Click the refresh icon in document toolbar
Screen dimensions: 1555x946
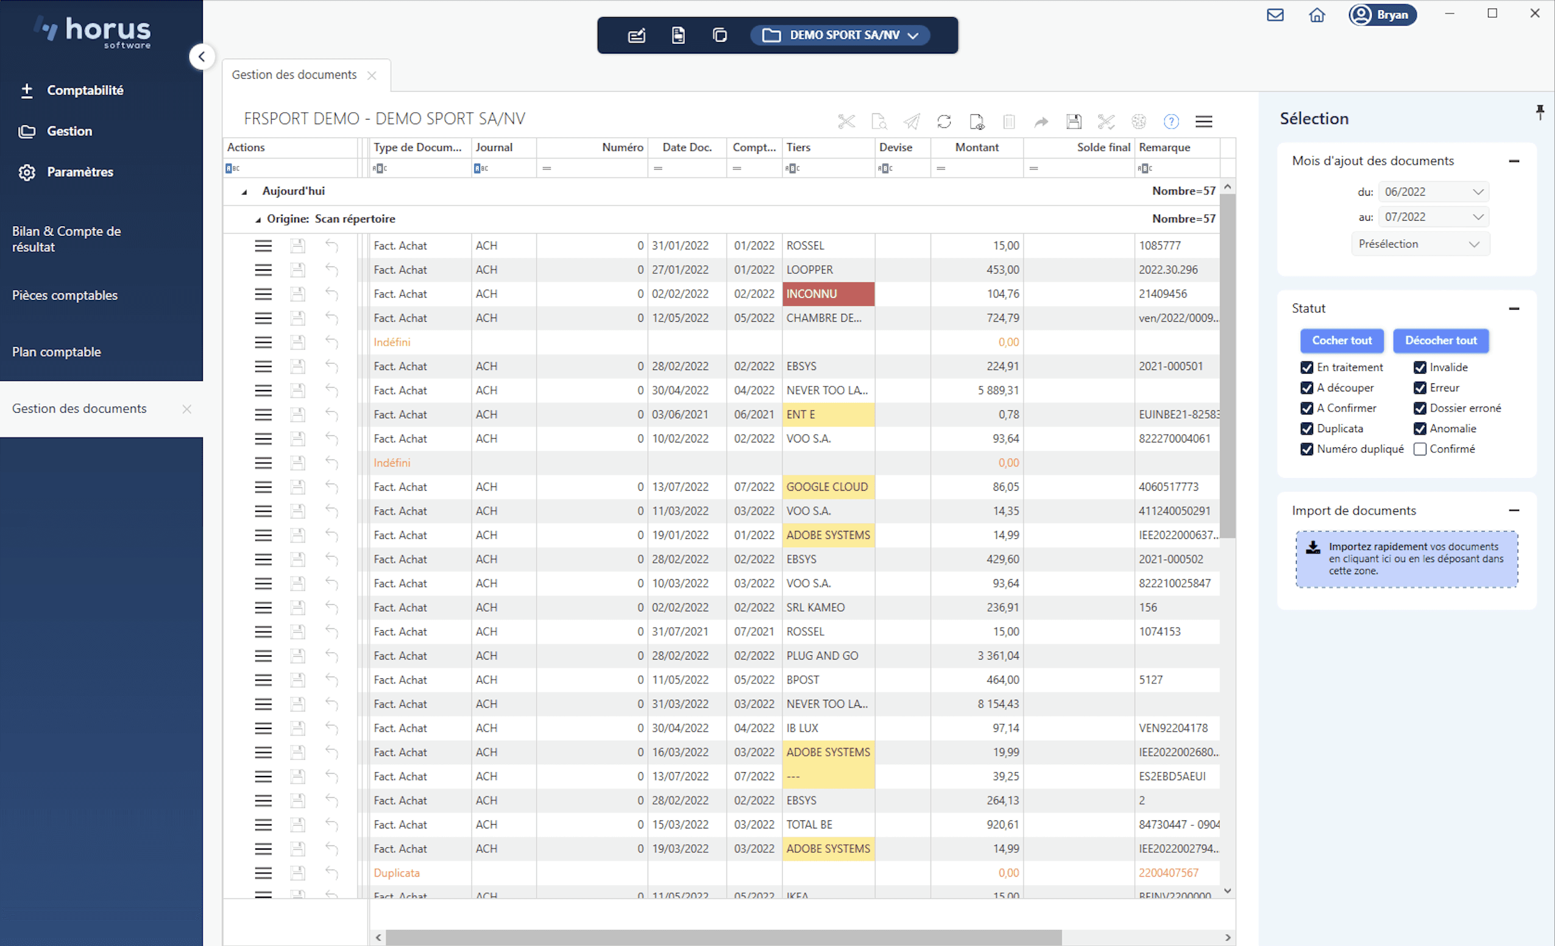click(x=943, y=121)
